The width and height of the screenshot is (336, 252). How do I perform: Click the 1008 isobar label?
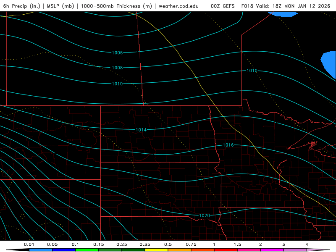tap(118, 68)
